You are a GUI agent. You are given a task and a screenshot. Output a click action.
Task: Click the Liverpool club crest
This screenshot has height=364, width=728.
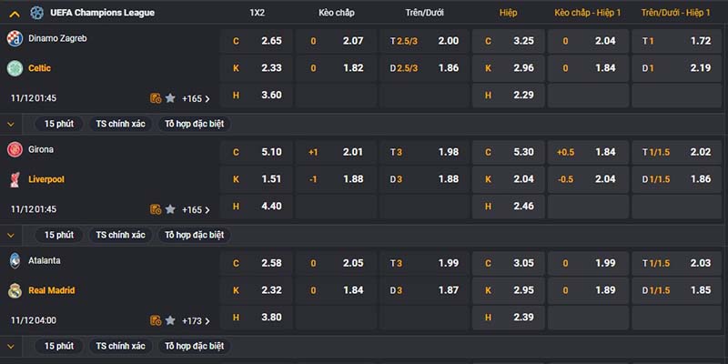point(15,179)
